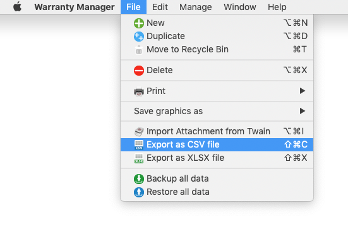Screen dimensions: 348x227
Task: Choose Delete menu entry
Action: (217, 70)
